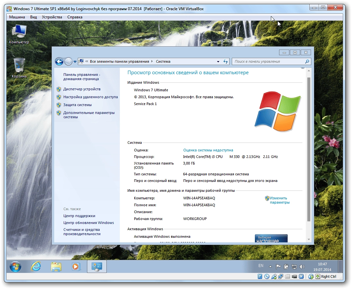Click the network tray icon
This screenshot has width=352, height=289.
point(294,267)
